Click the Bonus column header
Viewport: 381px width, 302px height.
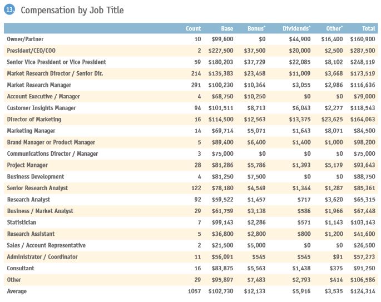[256, 28]
